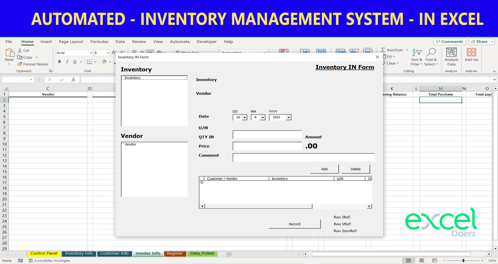The image size is (498, 264).
Task: Add a new sheet with plus icon
Action: 228,254
